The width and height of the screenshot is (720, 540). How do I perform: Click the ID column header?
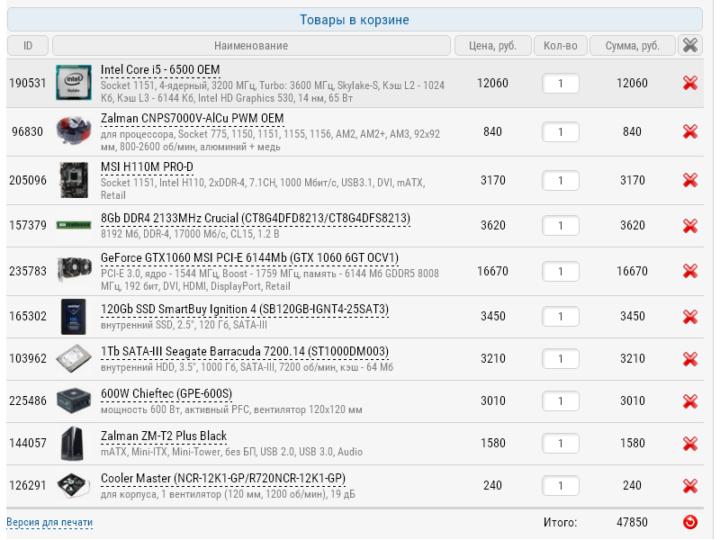[x=28, y=46]
